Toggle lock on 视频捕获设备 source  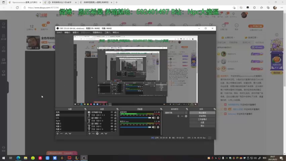point(115,112)
